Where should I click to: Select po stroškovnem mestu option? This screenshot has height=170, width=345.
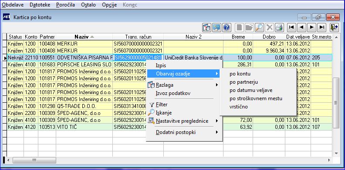[x=256, y=98]
